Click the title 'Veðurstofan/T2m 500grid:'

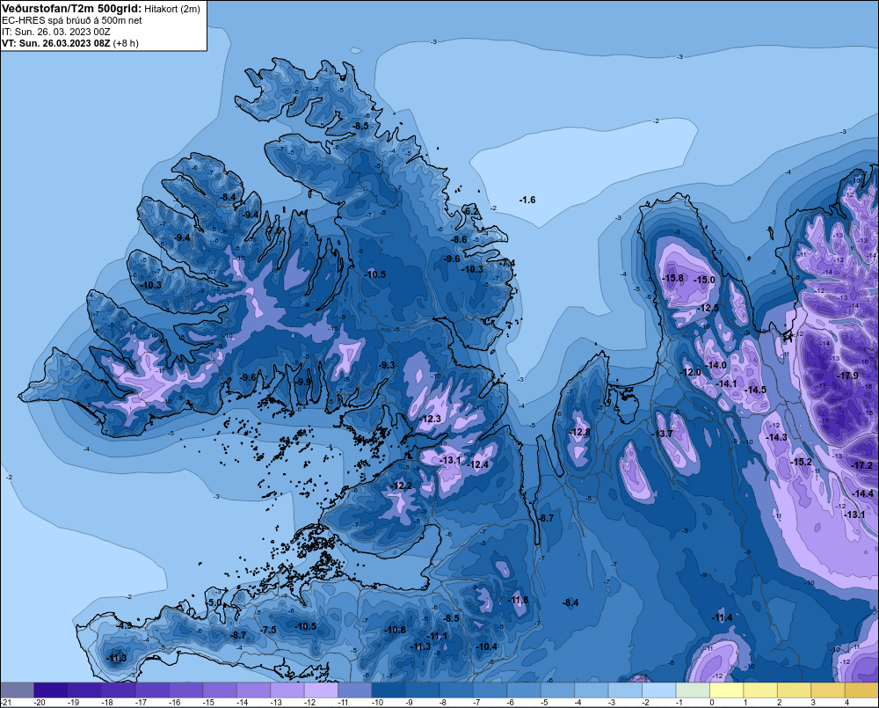72,9
